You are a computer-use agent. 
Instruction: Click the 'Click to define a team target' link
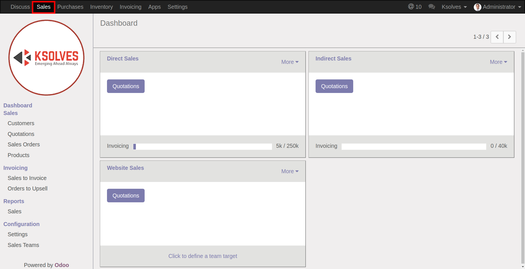[x=203, y=256]
